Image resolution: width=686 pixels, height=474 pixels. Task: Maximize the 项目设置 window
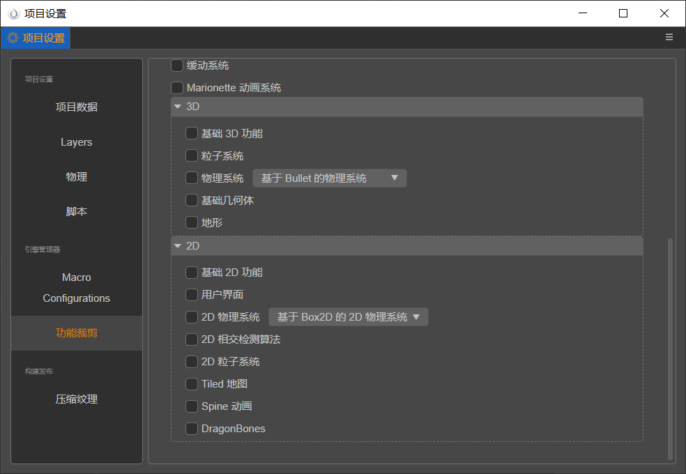click(623, 13)
